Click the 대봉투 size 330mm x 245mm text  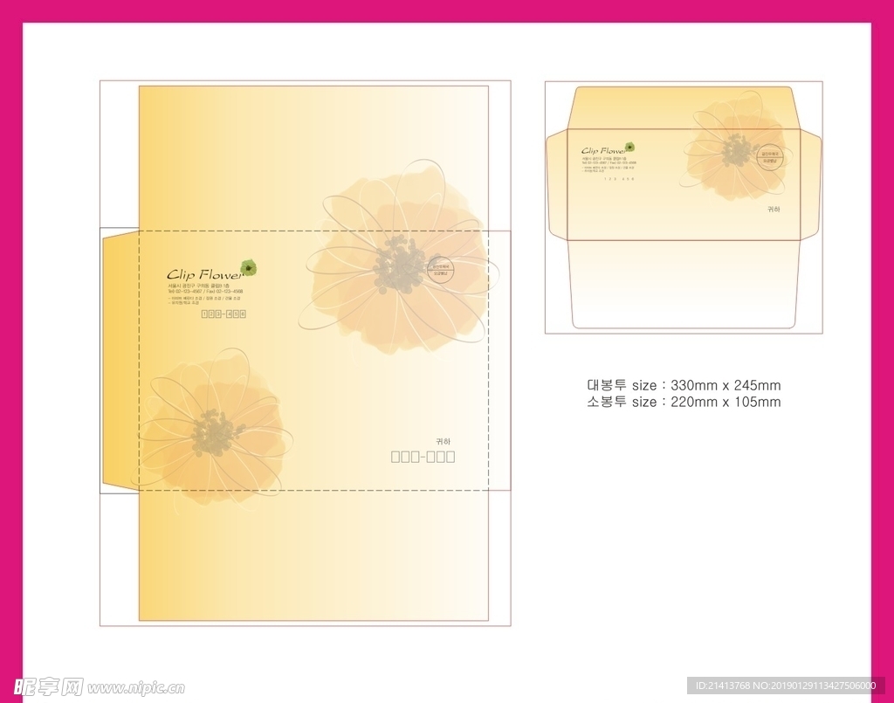click(684, 385)
